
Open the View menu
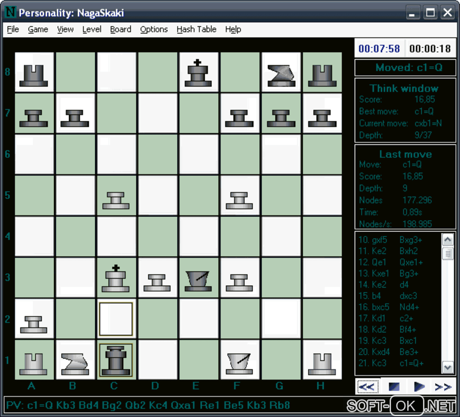click(65, 29)
